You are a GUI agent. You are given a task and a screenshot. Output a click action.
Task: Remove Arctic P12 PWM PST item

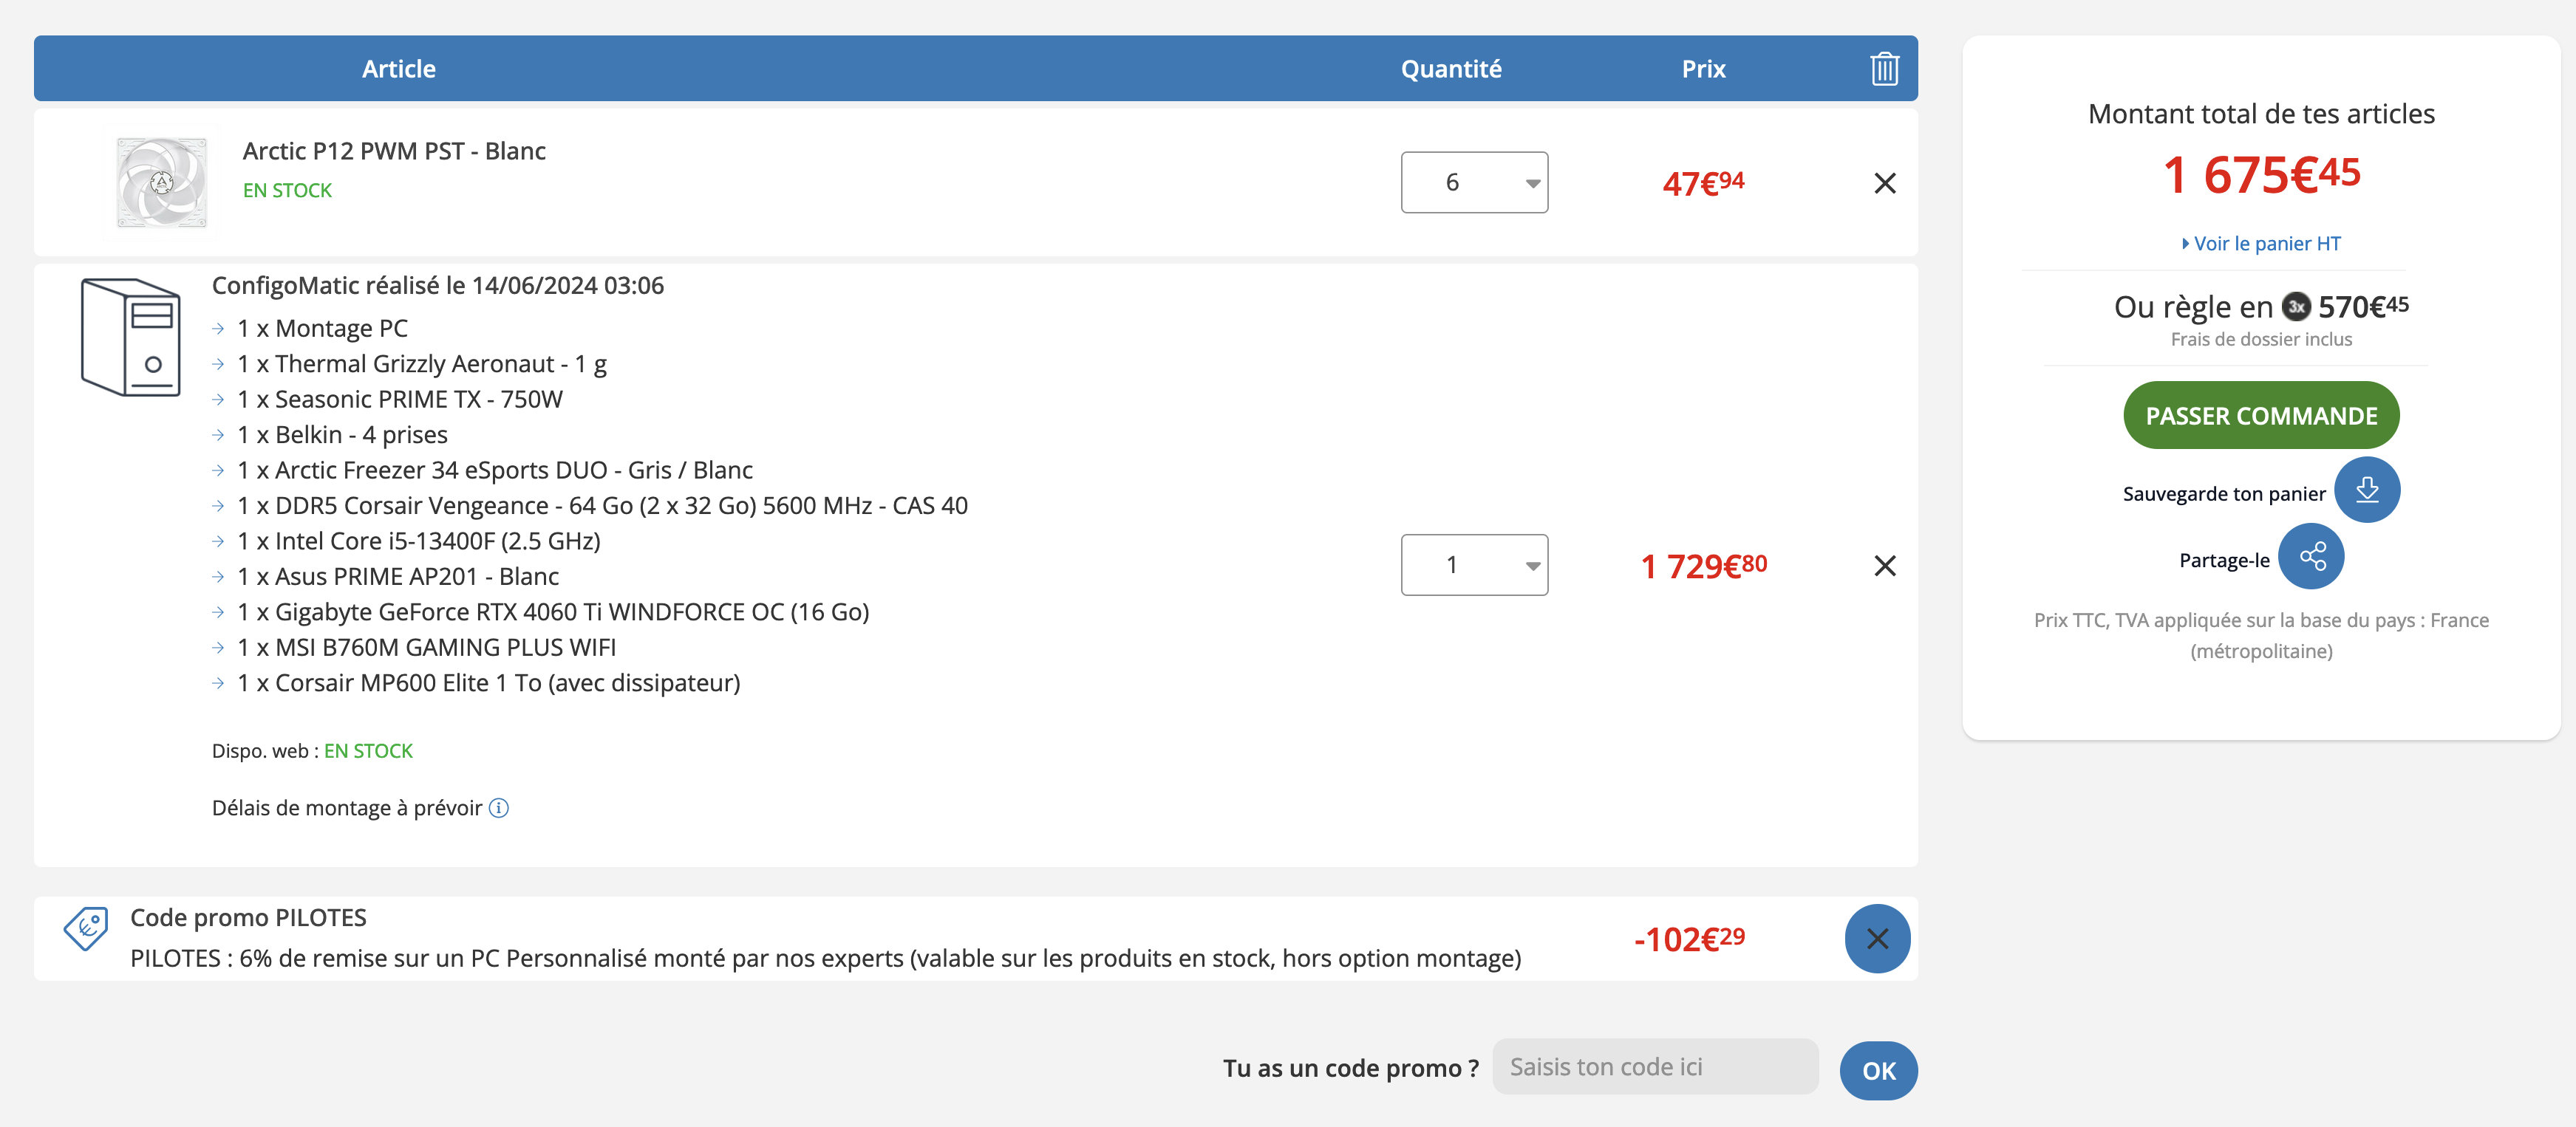pos(1884,183)
